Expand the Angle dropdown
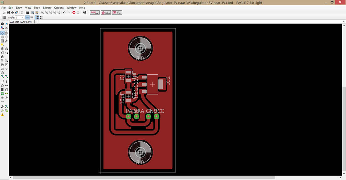 pos(22,17)
